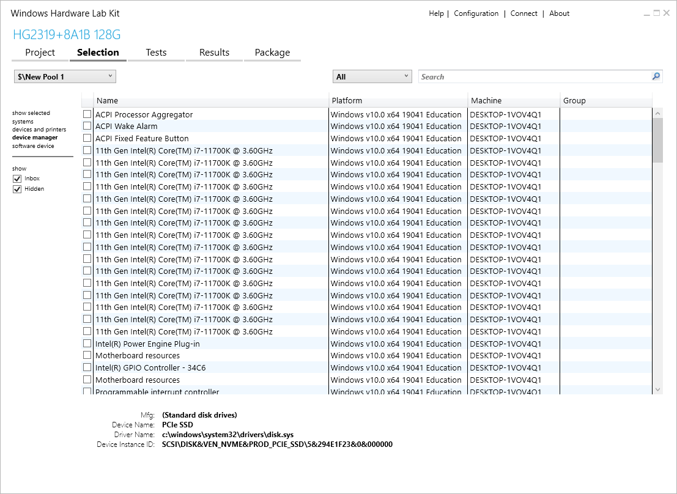Check Intel(R) GPIO Controller - 34C6 checkbox
Viewport: 677px width, 494px height.
click(x=87, y=367)
